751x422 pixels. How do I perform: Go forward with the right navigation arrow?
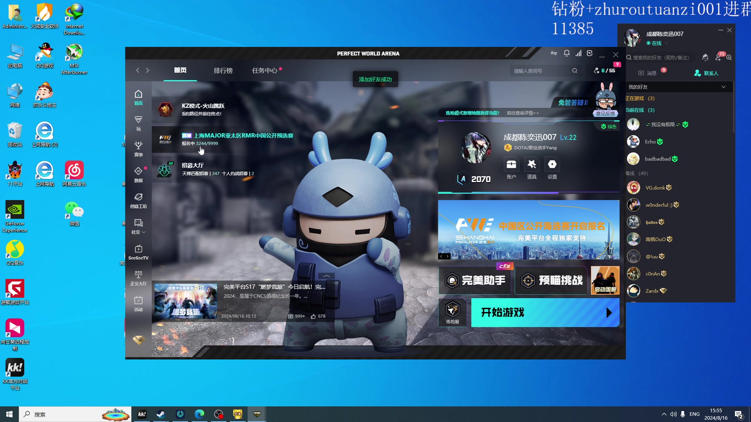coord(147,70)
